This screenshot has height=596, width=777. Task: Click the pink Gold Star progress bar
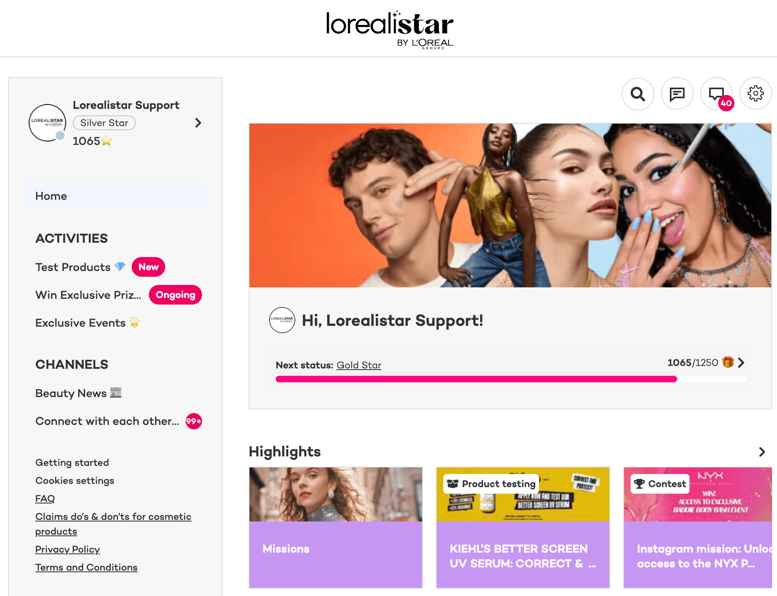(511, 379)
